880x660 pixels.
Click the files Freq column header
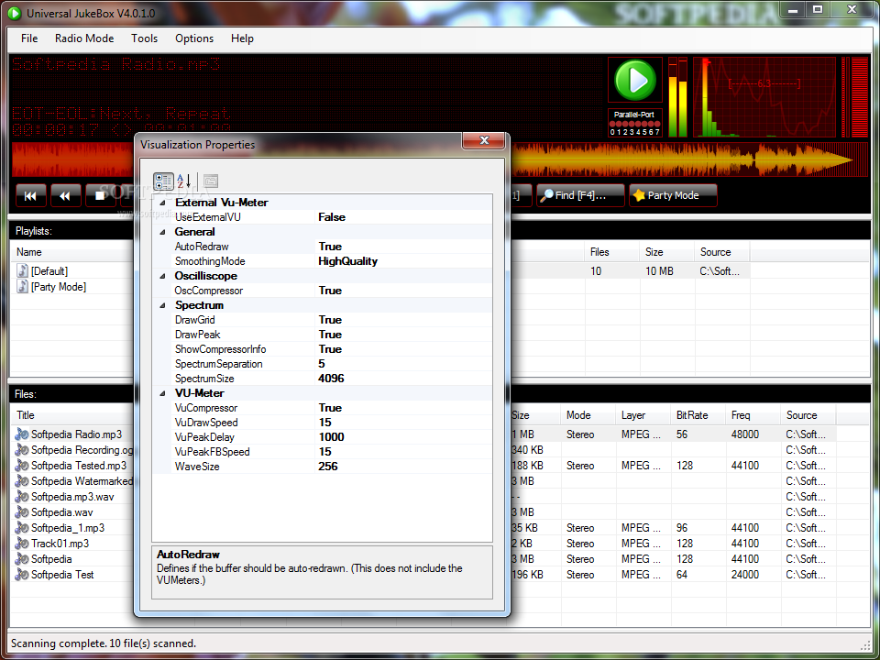click(x=753, y=415)
